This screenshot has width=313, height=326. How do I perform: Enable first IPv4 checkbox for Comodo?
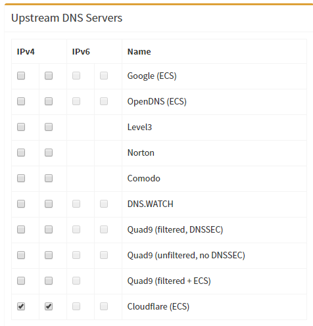pos(21,178)
